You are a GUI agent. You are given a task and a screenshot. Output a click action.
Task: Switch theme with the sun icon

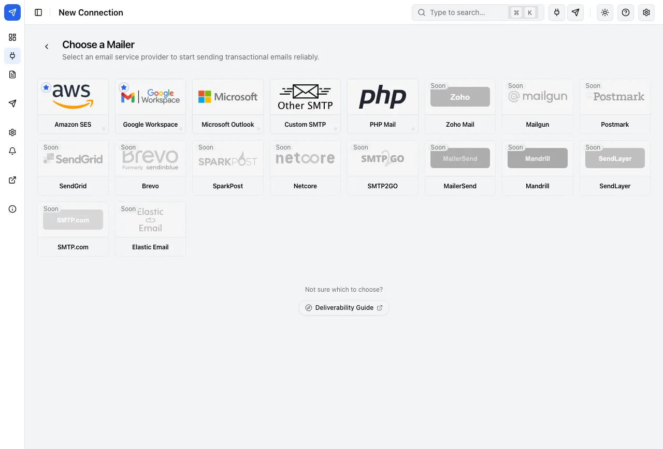pyautogui.click(x=605, y=12)
